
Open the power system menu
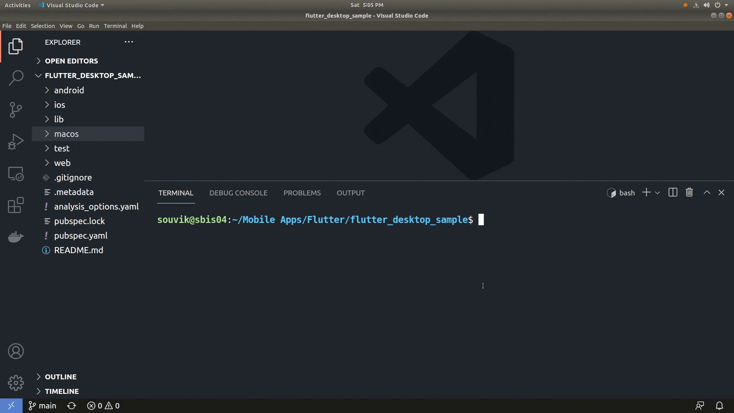718,5
